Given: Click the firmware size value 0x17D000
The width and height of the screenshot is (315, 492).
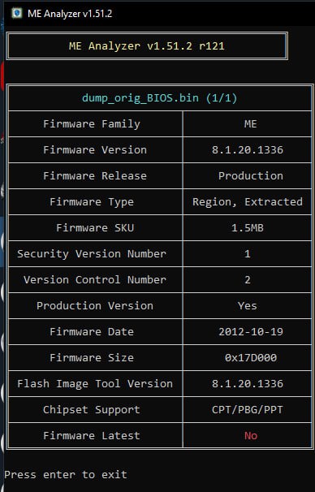Looking at the screenshot, I should [251, 358].
